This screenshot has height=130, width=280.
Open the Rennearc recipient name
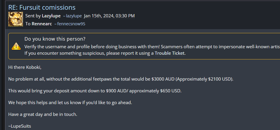(x=42, y=24)
